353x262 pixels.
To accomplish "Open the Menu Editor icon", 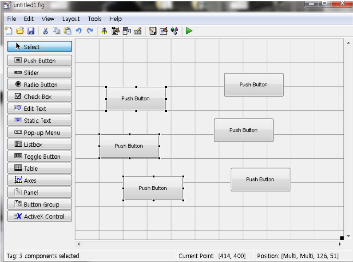I will (115, 31).
